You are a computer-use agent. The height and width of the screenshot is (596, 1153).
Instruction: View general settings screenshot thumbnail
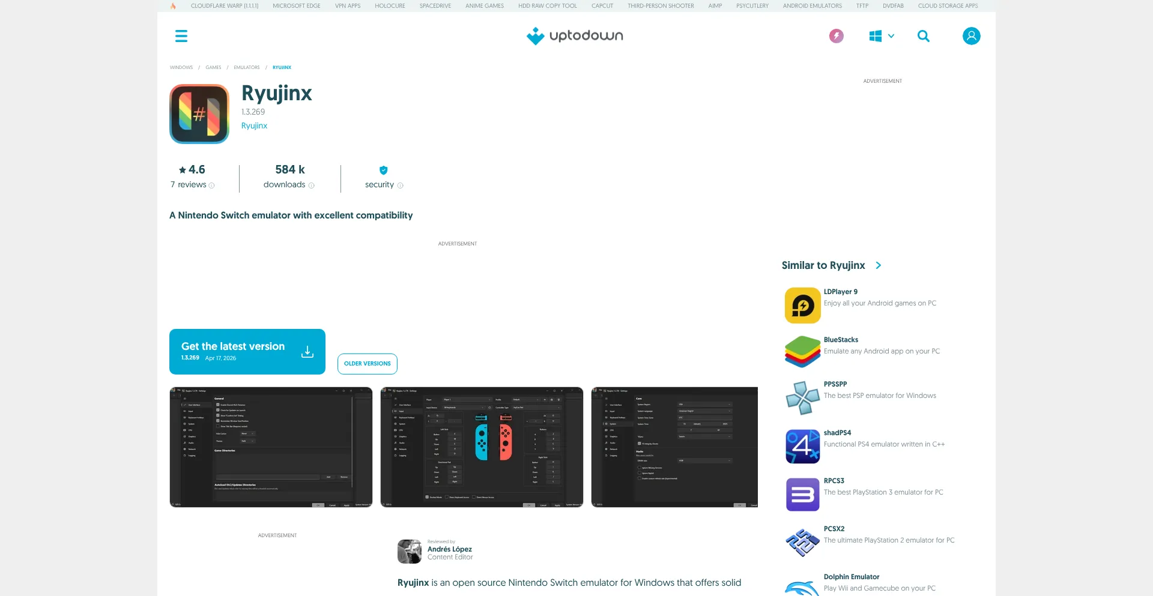(271, 447)
